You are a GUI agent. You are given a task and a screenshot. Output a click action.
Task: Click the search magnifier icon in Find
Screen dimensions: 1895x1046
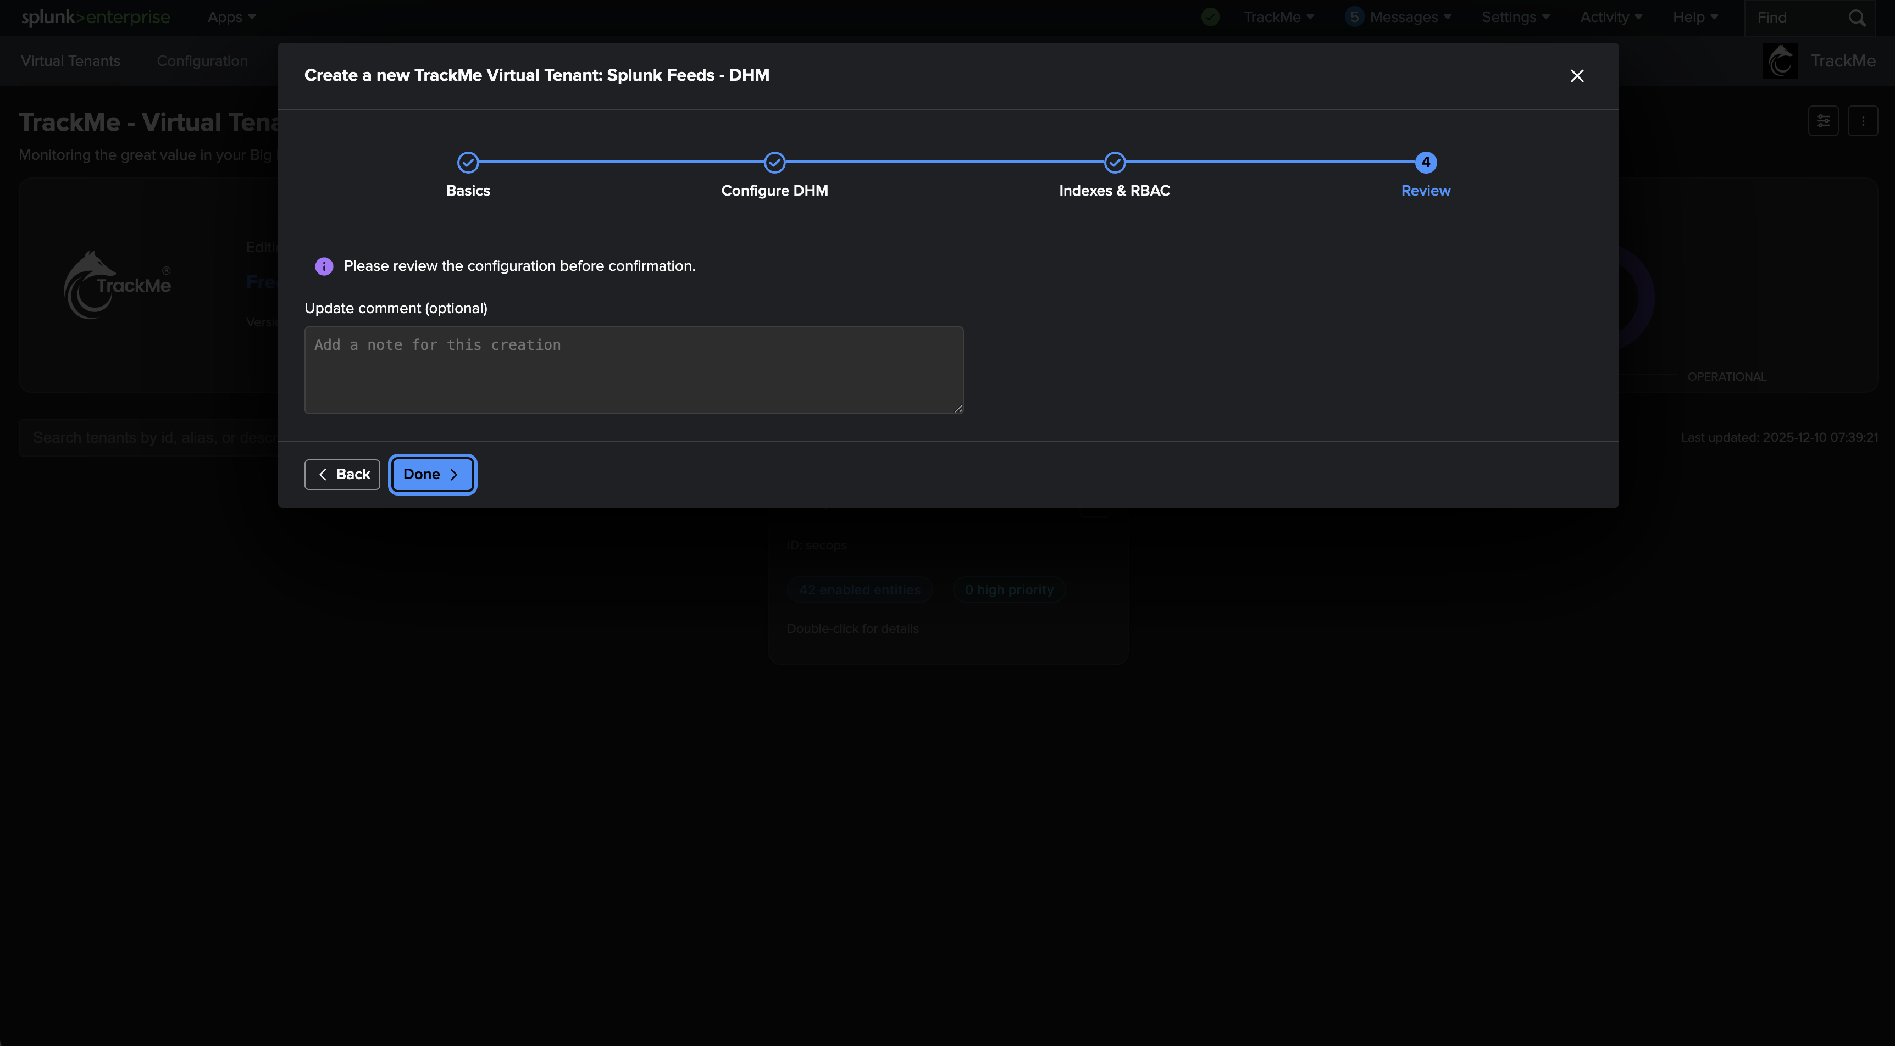click(x=1857, y=18)
